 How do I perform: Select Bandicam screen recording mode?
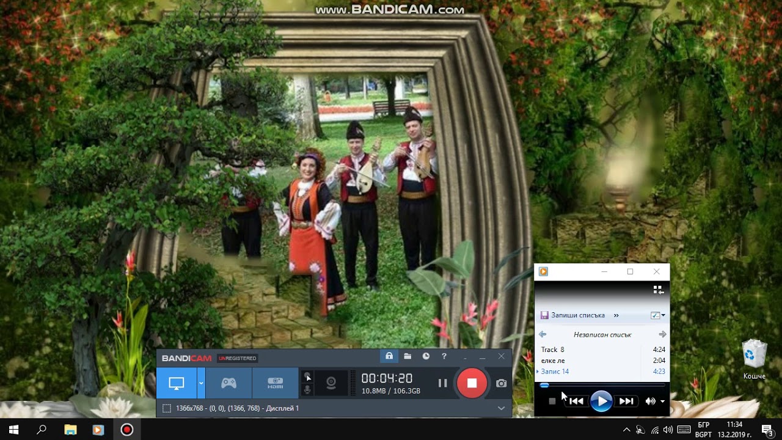pyautogui.click(x=177, y=383)
